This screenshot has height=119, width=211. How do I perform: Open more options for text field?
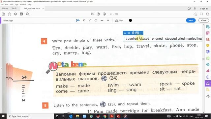click(x=141, y=33)
